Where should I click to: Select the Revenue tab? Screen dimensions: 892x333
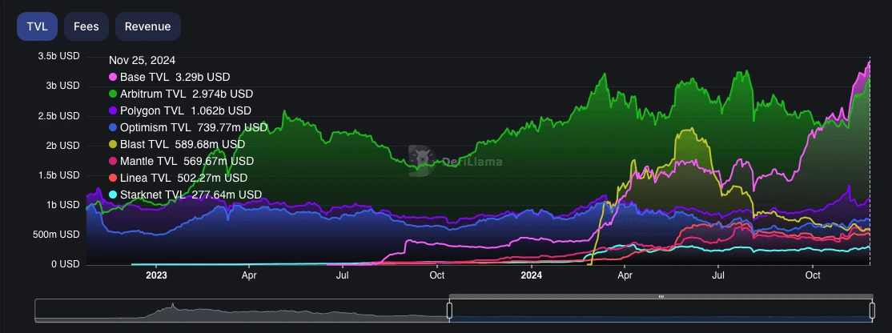147,26
